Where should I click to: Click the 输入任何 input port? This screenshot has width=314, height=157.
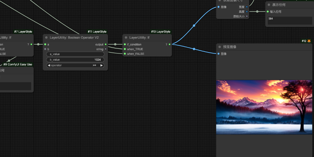[x=268, y=12]
